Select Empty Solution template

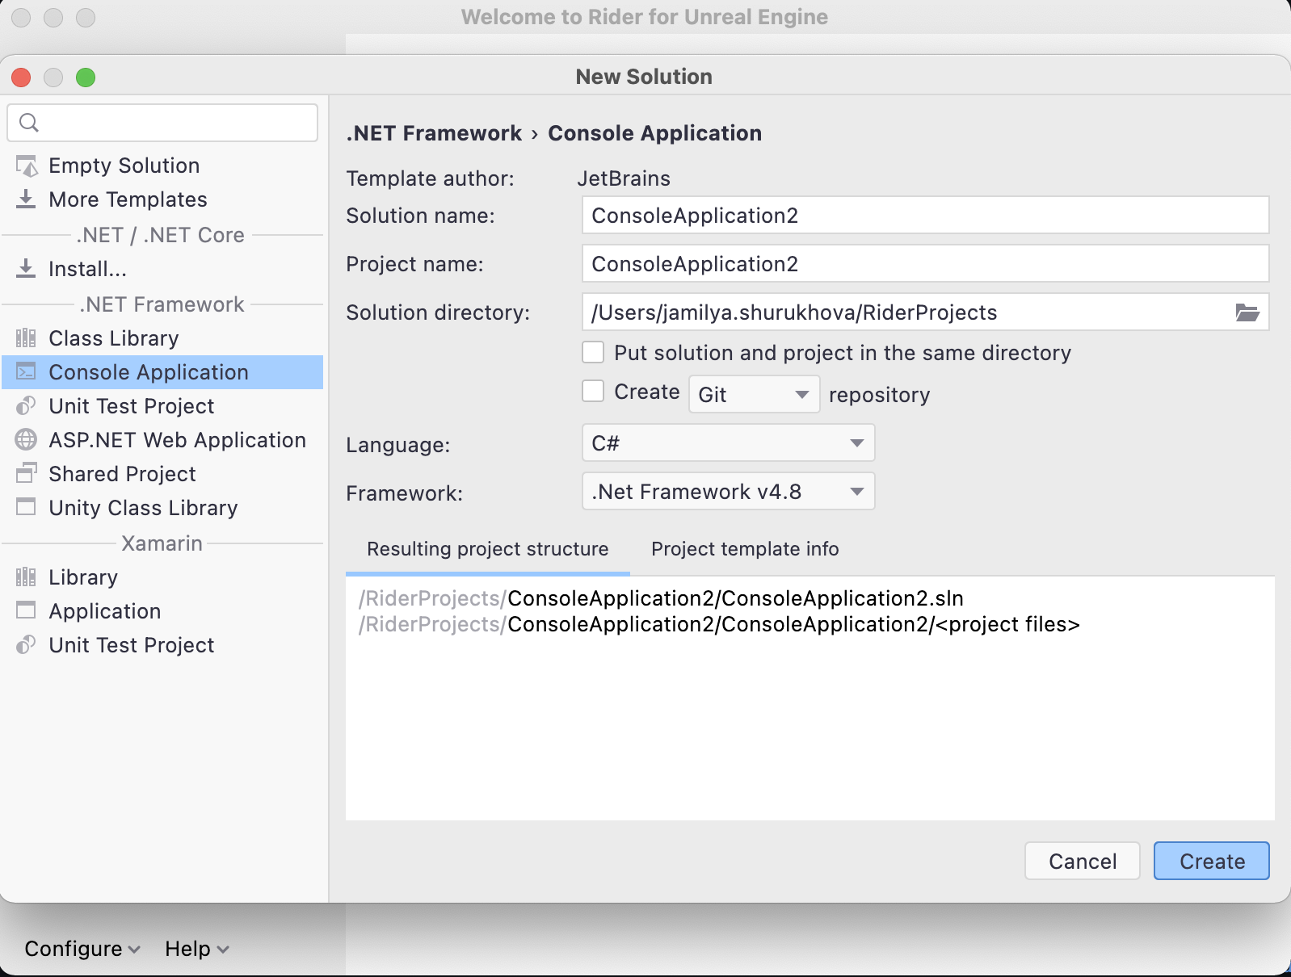(162, 166)
